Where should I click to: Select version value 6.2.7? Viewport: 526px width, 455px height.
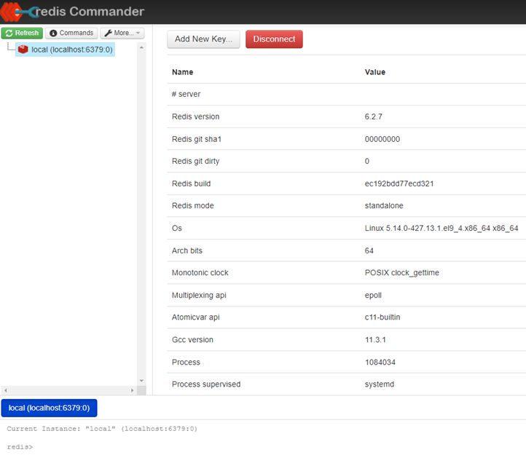(x=373, y=116)
